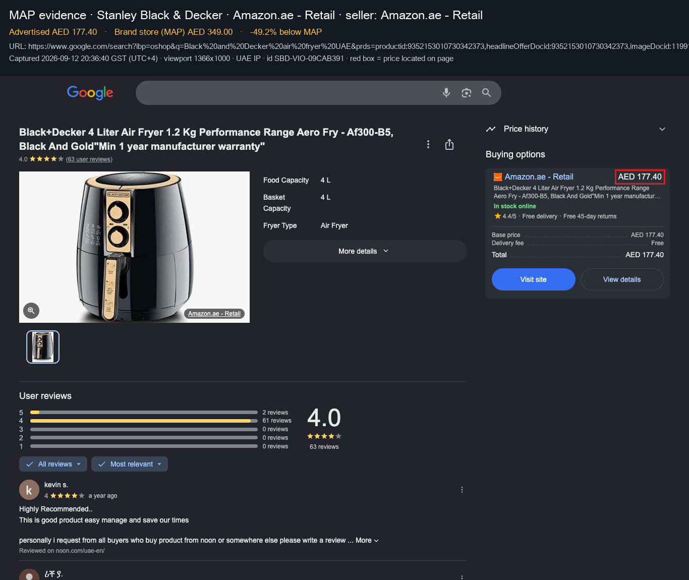Open the Most relevant sort dropdown
The height and width of the screenshot is (580, 689).
point(130,464)
